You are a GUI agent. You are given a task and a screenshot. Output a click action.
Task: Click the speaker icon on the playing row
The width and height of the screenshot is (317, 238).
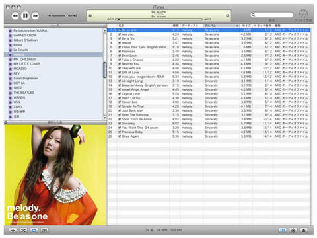point(115,30)
